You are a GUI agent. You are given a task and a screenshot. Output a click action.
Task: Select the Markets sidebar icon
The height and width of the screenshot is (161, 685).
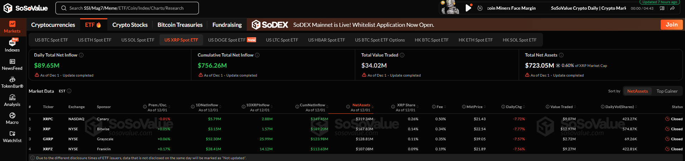coord(12,24)
